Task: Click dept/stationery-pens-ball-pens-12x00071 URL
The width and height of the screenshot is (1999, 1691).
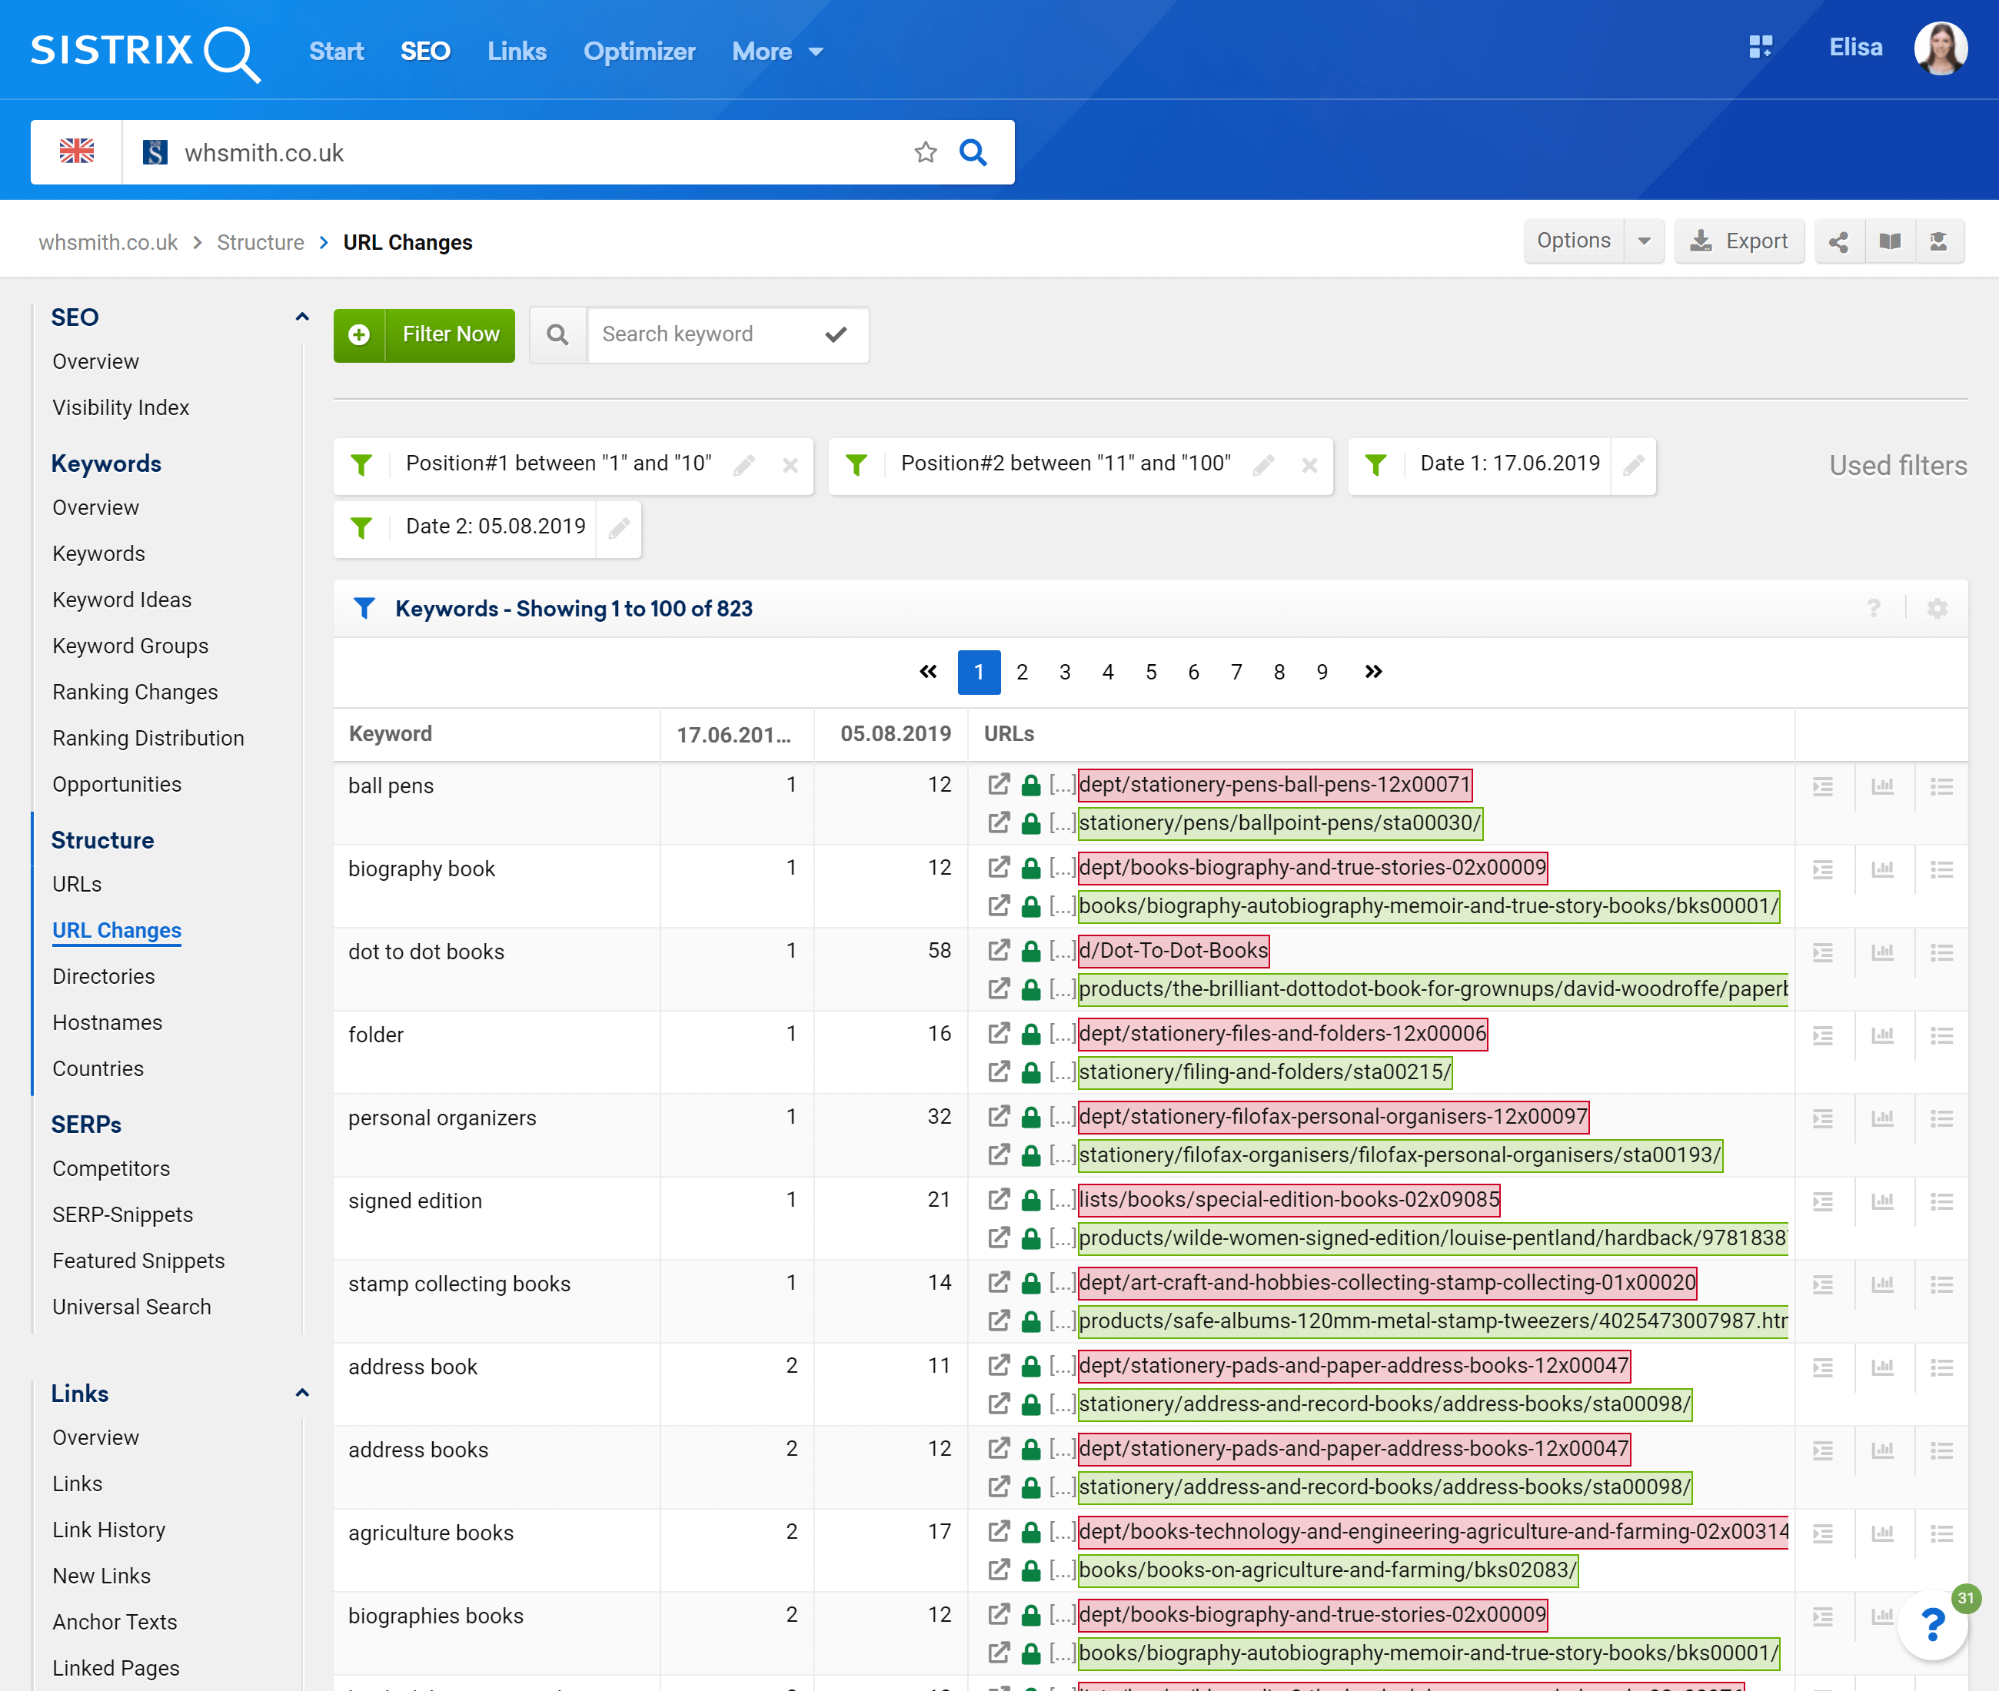Action: point(1276,785)
